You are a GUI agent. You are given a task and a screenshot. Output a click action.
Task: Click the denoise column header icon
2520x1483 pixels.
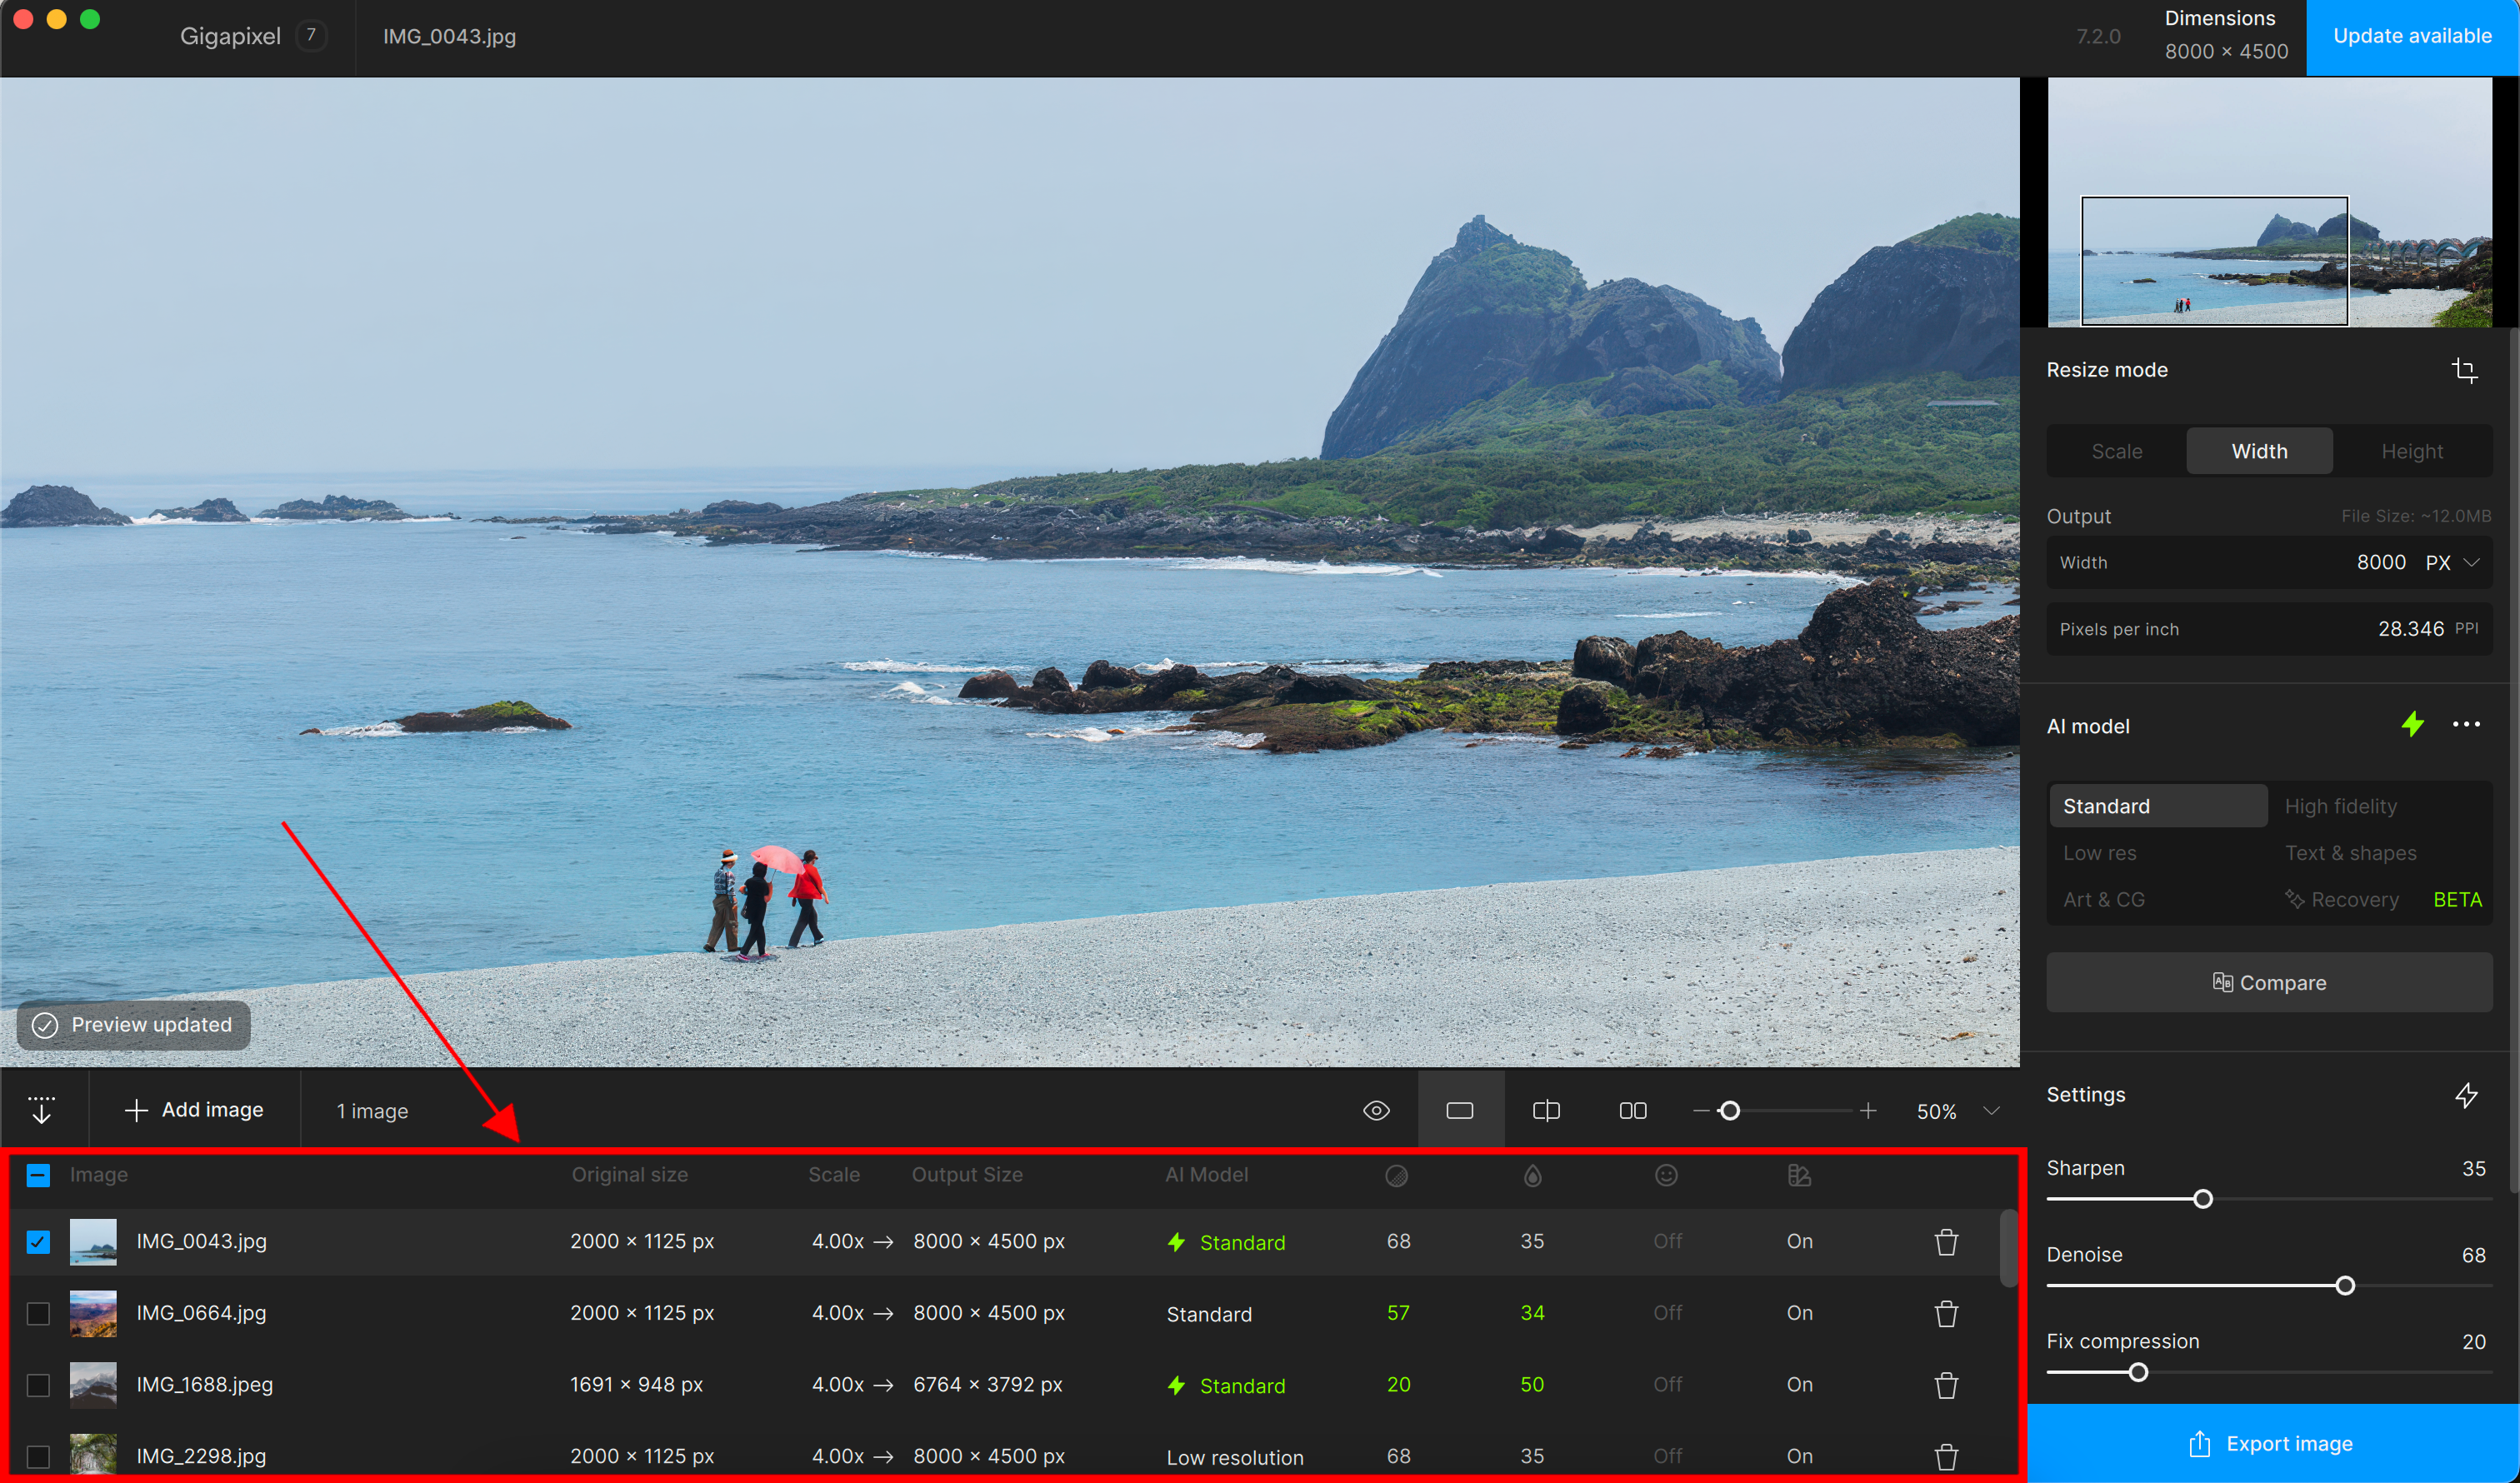[x=1397, y=1175]
